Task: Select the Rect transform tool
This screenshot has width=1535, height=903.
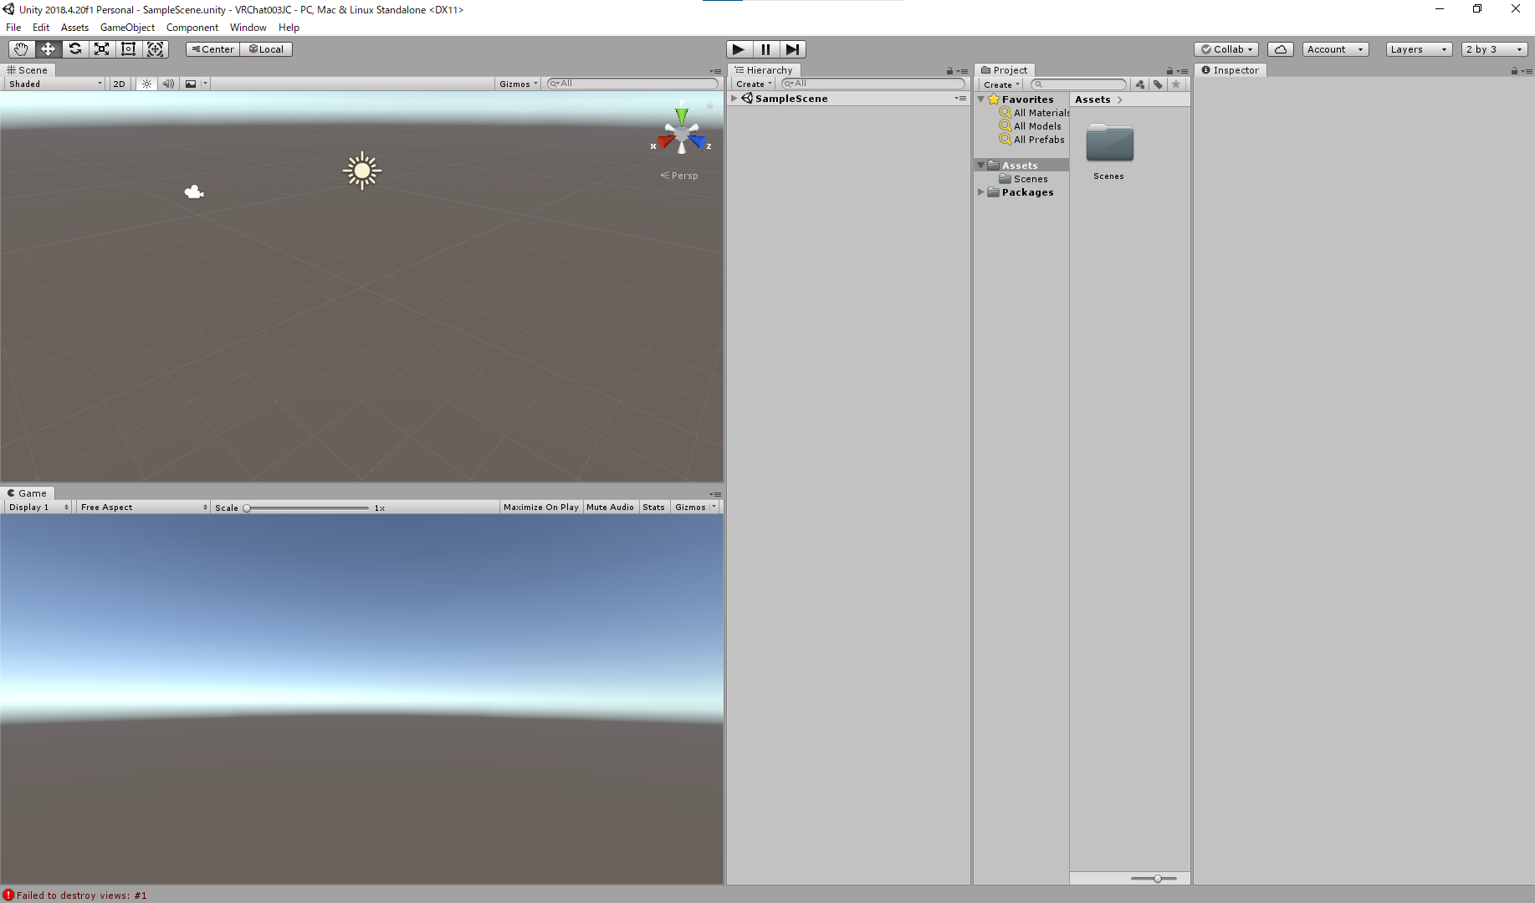Action: pos(128,49)
